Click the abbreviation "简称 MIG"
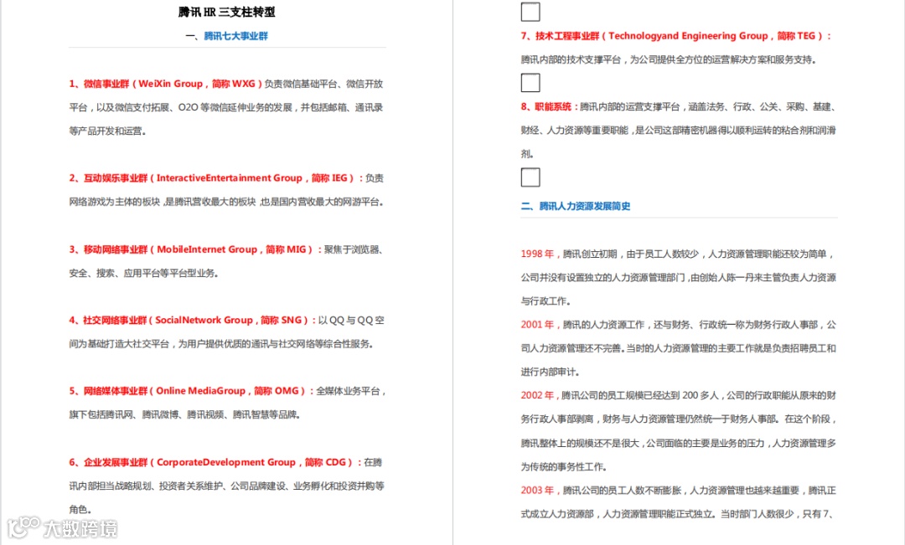 (286, 249)
